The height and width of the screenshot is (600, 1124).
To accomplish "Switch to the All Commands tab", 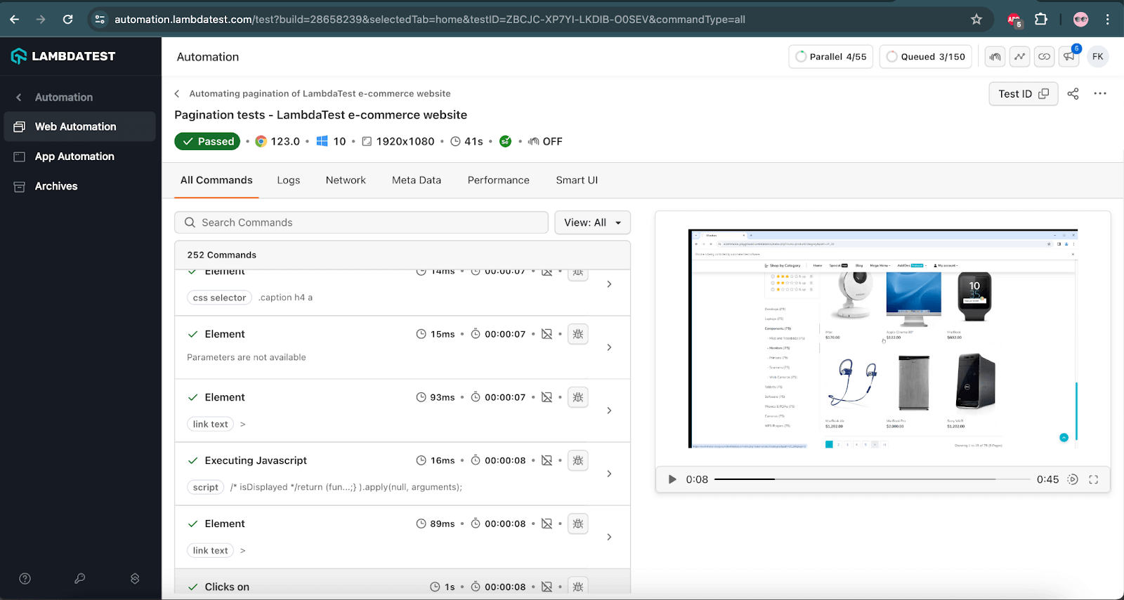I will click(216, 180).
